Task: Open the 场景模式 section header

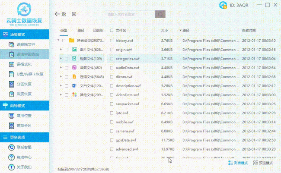Action: (x=25, y=35)
